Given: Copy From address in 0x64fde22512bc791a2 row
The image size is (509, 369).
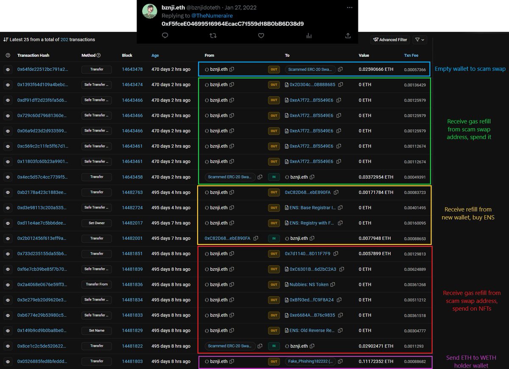Looking at the screenshot, I should 232,69.
